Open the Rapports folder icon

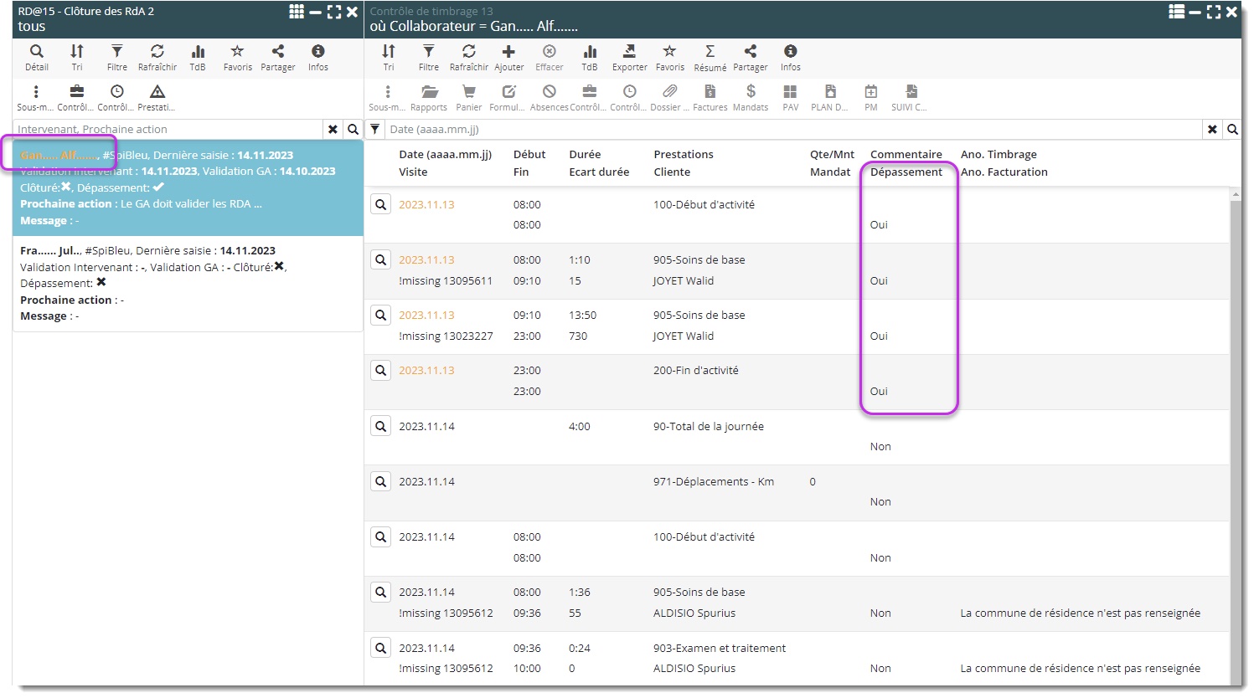pos(429,97)
